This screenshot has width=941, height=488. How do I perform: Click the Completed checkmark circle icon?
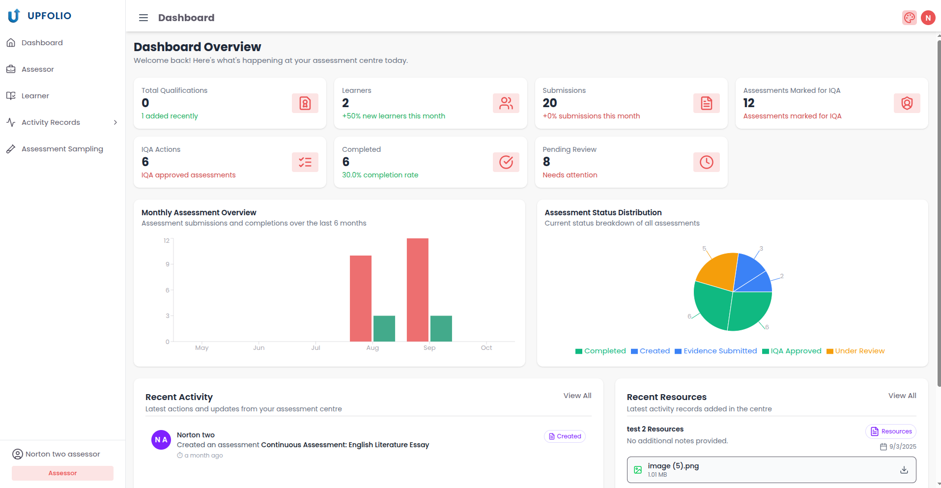tap(506, 162)
